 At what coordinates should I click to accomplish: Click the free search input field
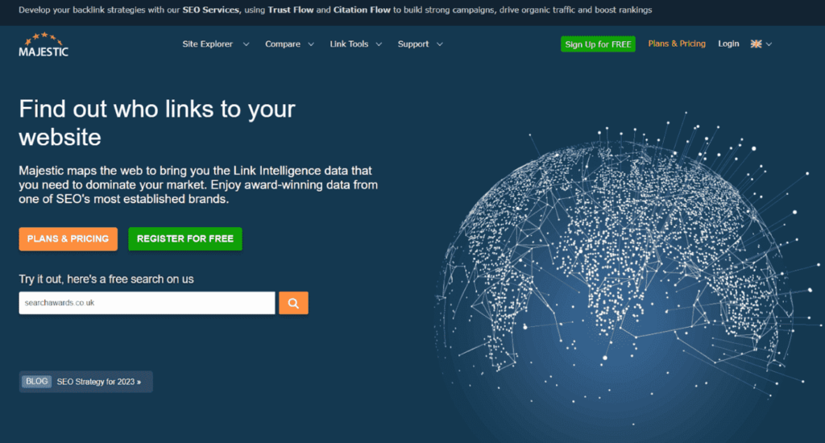point(147,303)
